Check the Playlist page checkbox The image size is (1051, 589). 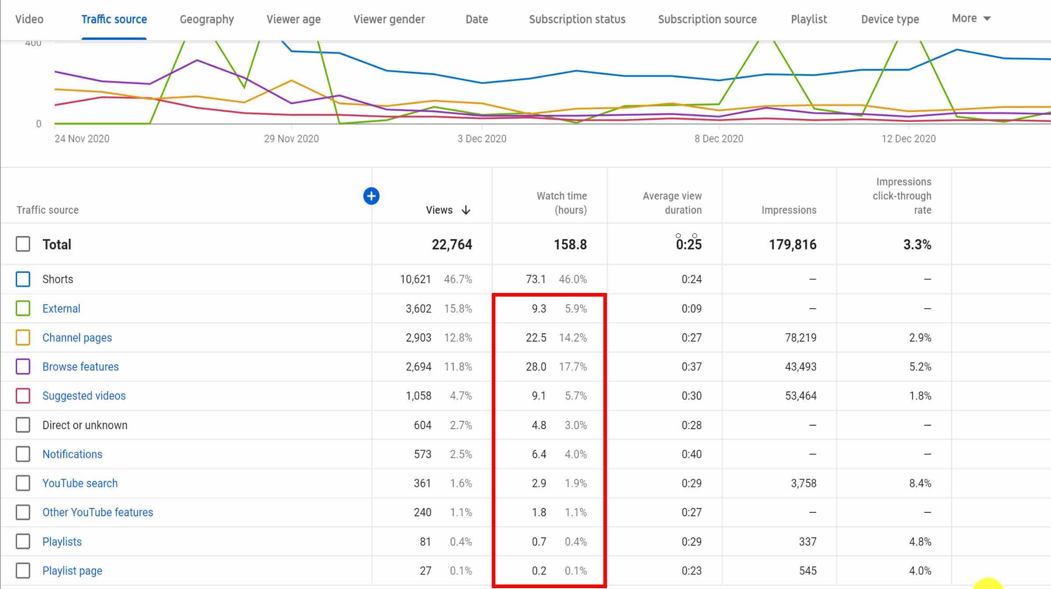(23, 571)
